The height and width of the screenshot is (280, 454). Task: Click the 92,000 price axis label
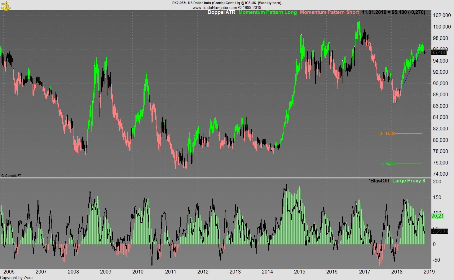(440, 72)
